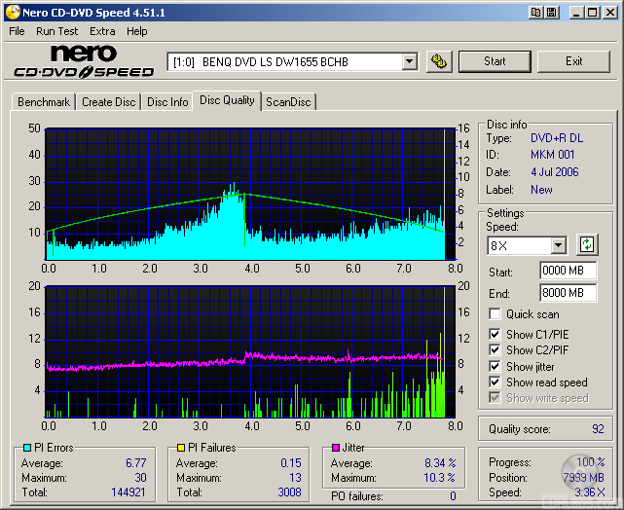Click the Nero CD-DVD Speed logo
624x510 pixels.
[x=84, y=61]
